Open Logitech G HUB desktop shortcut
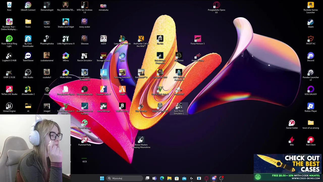Image resolution: width=323 pixels, height=182 pixels. pos(9,57)
